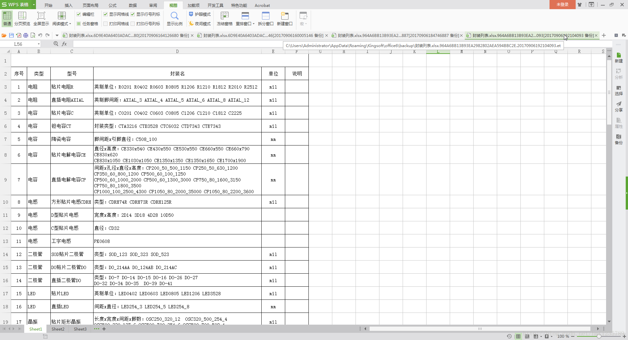Viewport: 628px width, 340px height.
Task: Click the vertical scrollbar down arrow
Action: (x=609, y=322)
